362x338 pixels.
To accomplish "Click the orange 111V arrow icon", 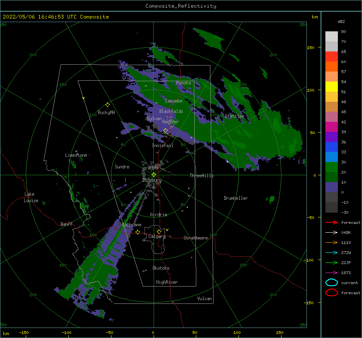I will tap(331, 242).
